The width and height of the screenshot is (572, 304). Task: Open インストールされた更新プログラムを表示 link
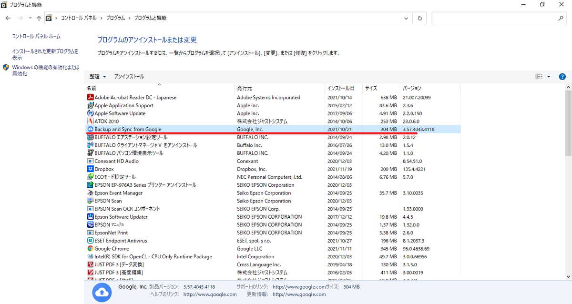45,54
